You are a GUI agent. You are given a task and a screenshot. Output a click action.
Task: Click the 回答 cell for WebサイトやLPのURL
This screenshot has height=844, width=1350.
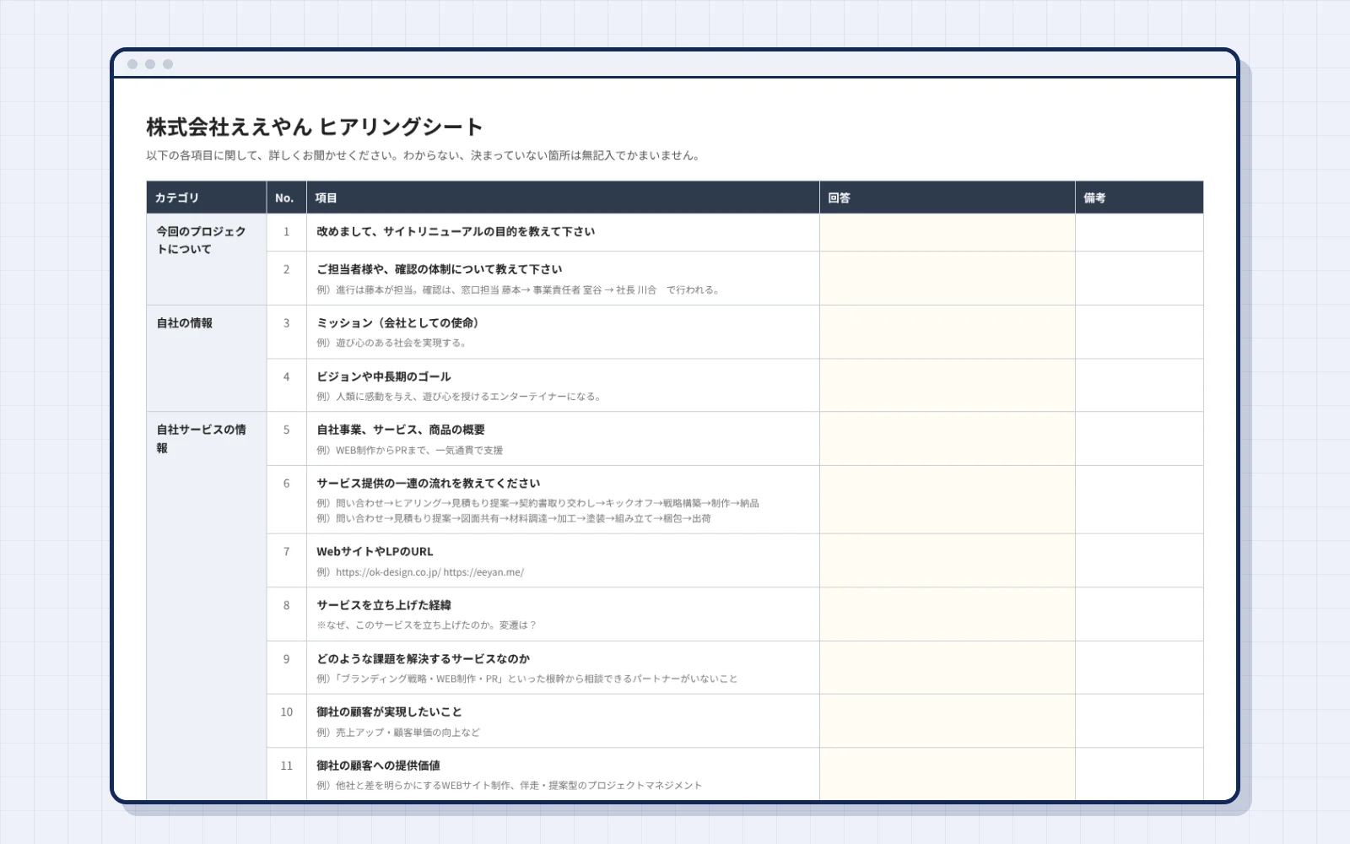click(x=948, y=560)
